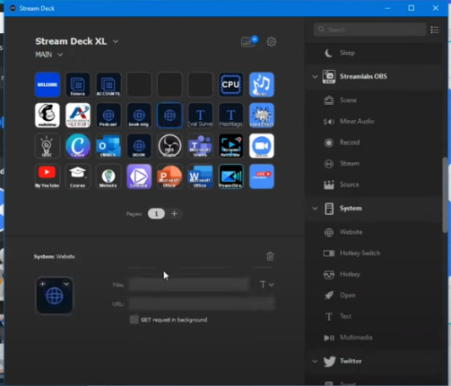Select the Sound Effect burst key

pyautogui.click(x=262, y=116)
